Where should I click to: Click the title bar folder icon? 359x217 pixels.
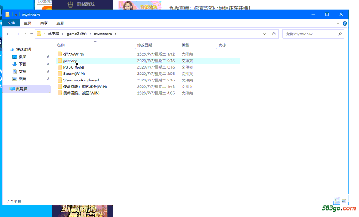click(x=8, y=15)
